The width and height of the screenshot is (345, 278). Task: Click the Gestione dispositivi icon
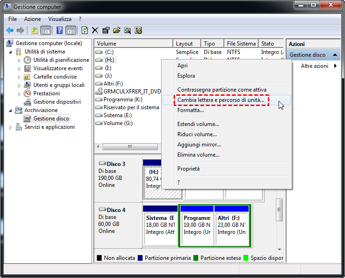(x=27, y=102)
